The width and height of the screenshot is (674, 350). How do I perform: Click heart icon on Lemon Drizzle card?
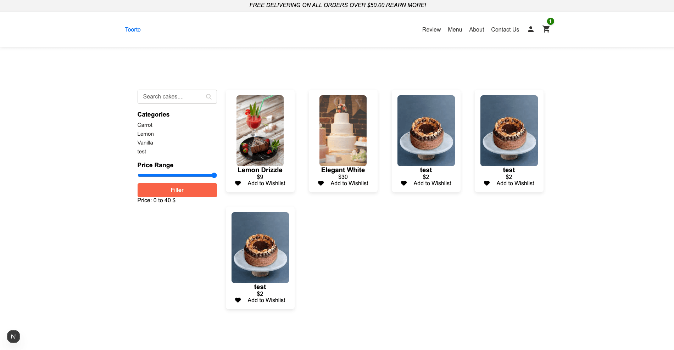pyautogui.click(x=238, y=183)
